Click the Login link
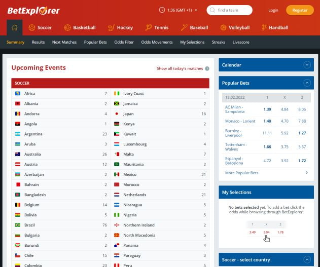Viewport: 320px width, 267px height. [x=273, y=10]
